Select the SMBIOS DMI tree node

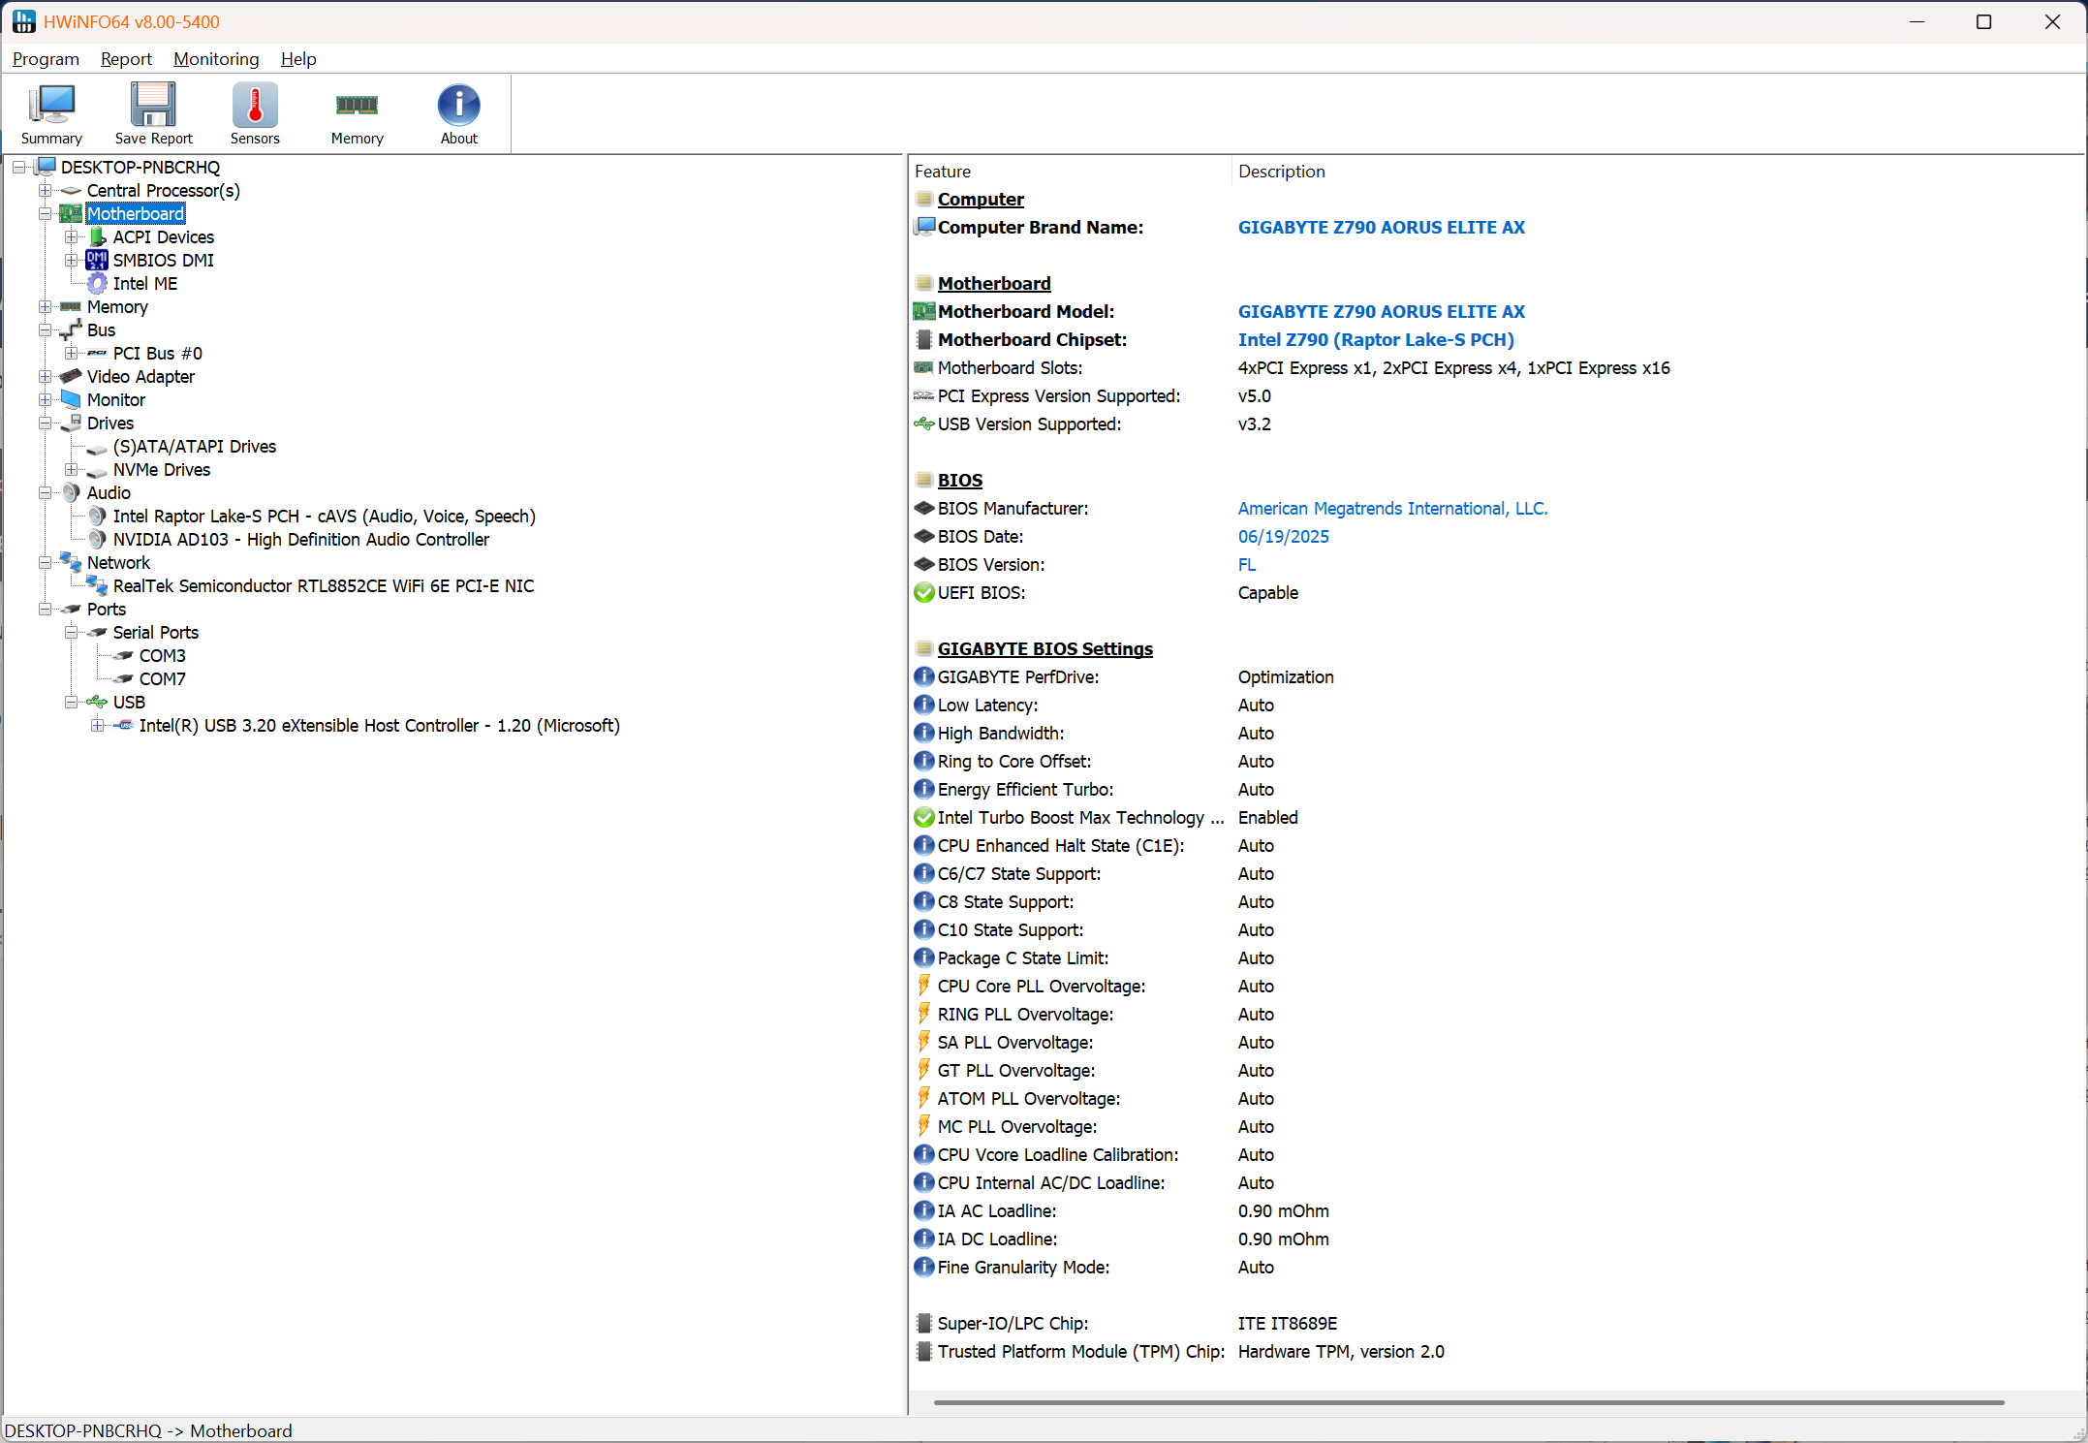(x=163, y=260)
